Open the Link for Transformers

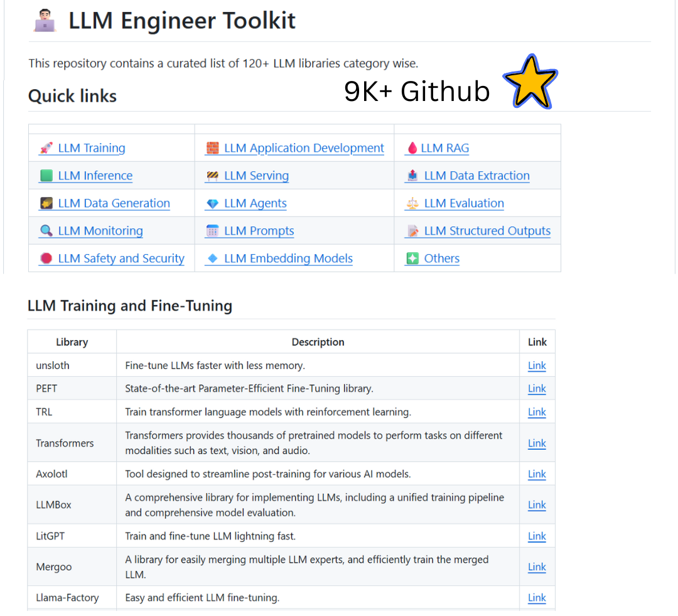537,443
